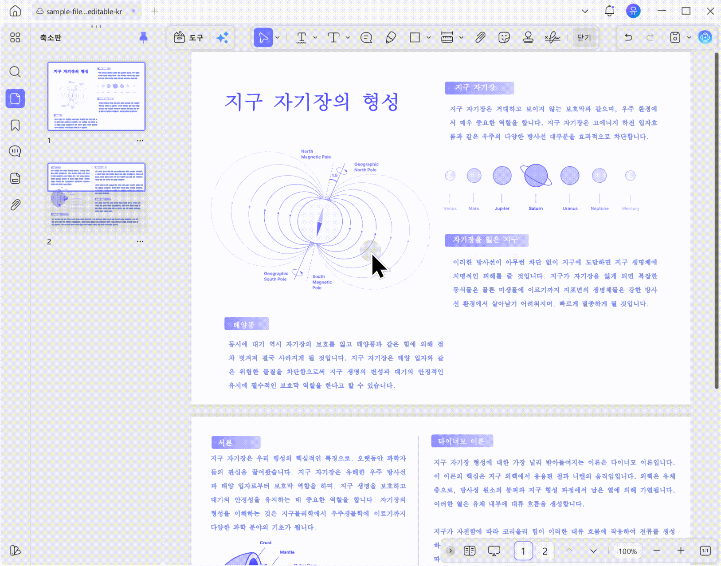Screen dimensions: 721x566
Task: Select the signature tool
Action: pos(553,38)
